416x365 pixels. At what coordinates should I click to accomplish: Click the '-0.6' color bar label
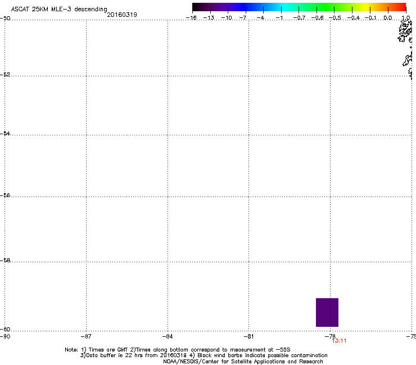click(317, 18)
